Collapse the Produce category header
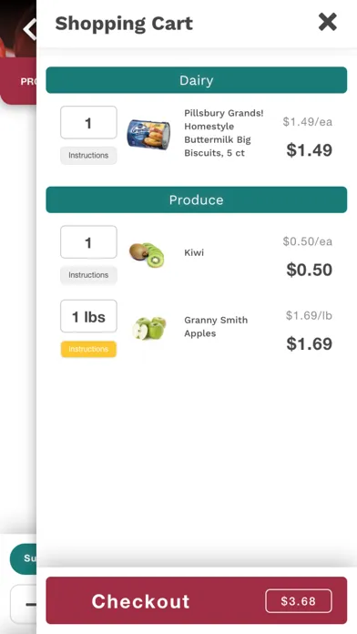The image size is (357, 634). (197, 199)
